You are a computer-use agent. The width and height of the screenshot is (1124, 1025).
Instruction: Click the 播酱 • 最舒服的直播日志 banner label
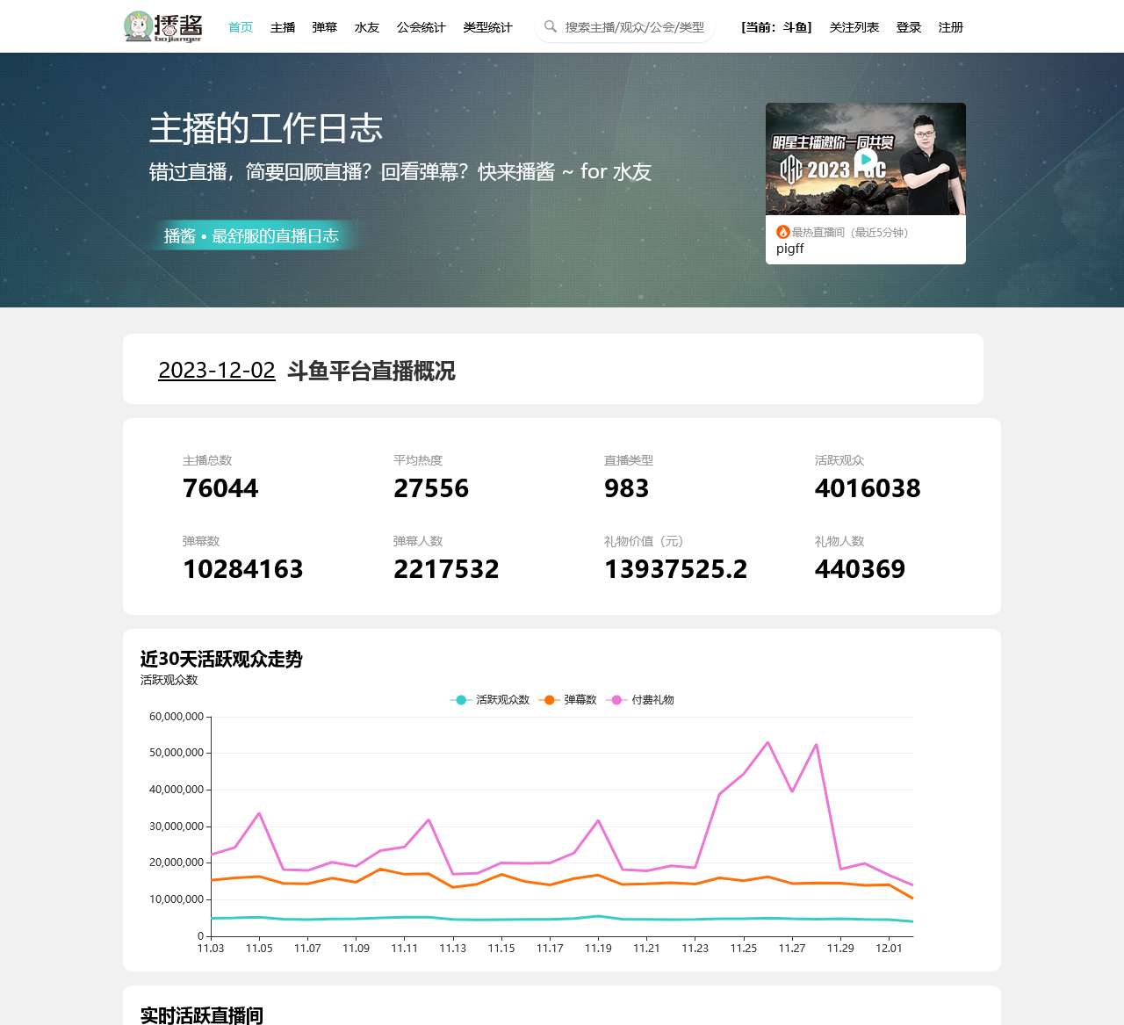251,235
